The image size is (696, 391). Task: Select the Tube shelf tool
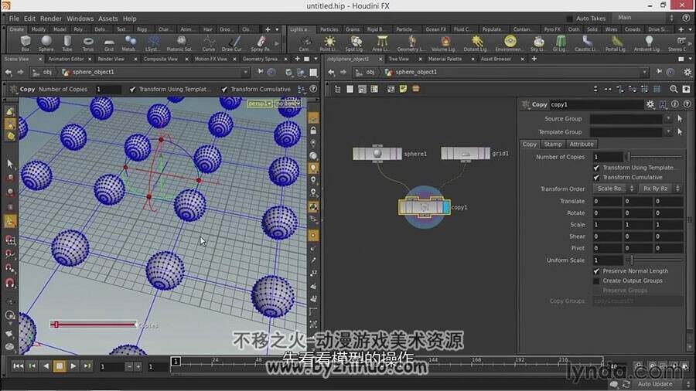point(67,43)
